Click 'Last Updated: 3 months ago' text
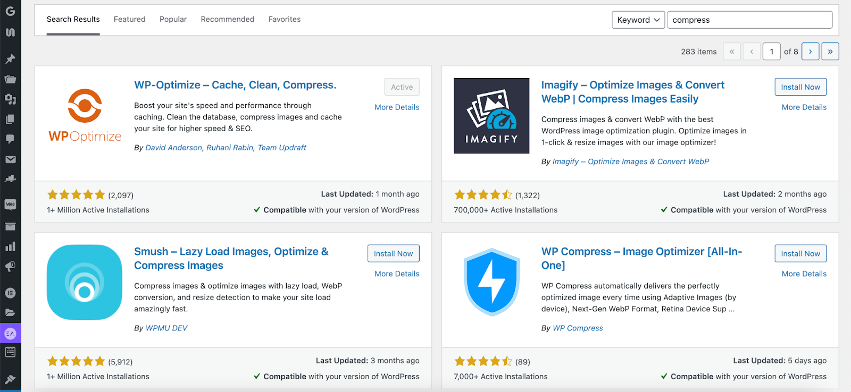851x392 pixels. 368,361
